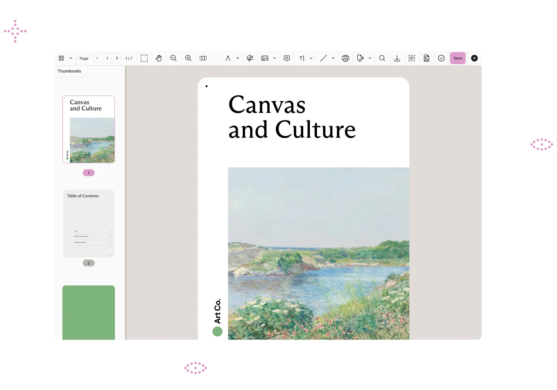This screenshot has width=557, height=390.
Task: Go to the next page
Action: [117, 58]
